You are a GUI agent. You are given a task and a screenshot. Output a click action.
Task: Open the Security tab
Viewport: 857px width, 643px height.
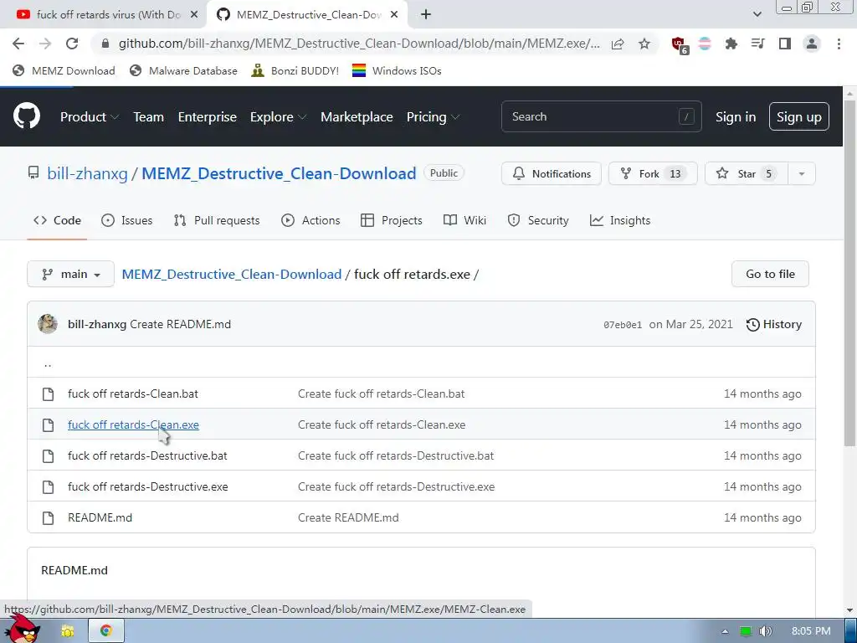(x=538, y=220)
